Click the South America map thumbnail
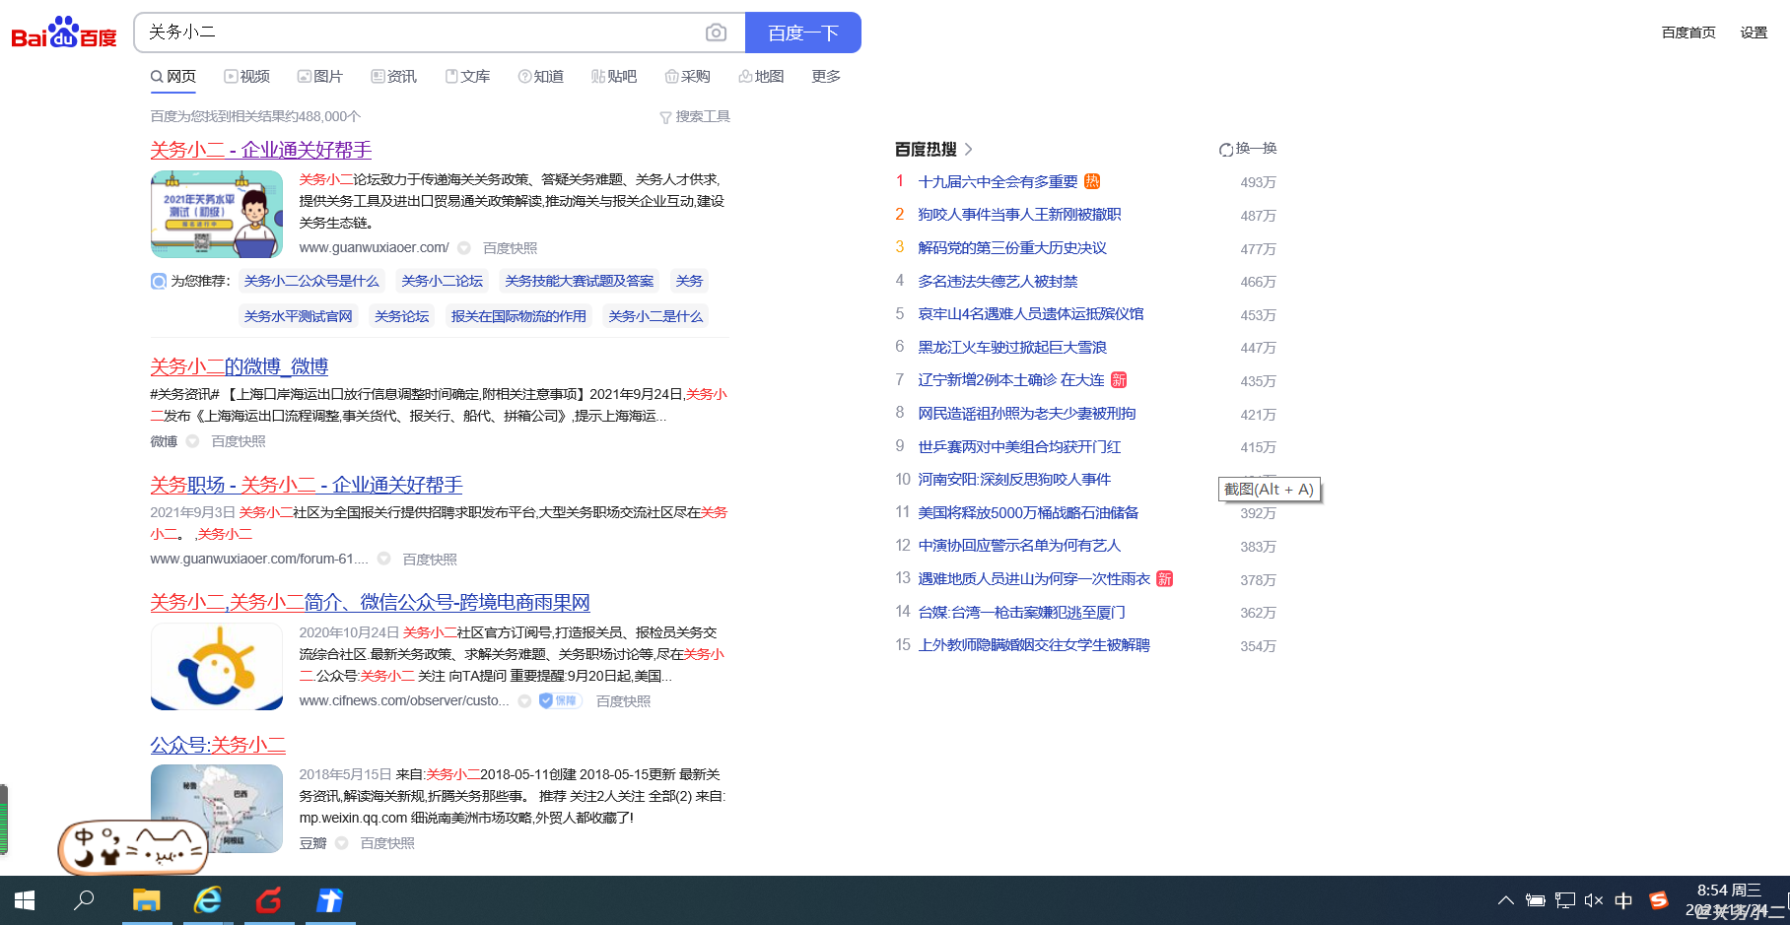The height and width of the screenshot is (925, 1790). [217, 809]
